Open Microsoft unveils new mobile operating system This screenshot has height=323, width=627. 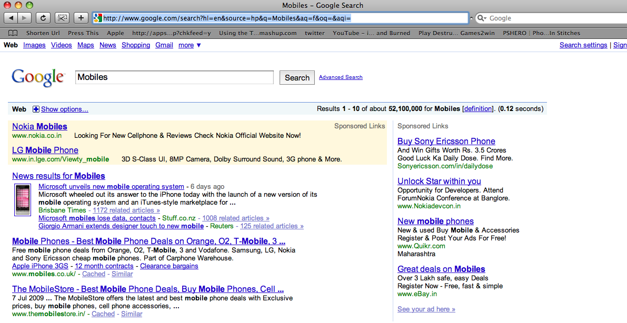111,187
